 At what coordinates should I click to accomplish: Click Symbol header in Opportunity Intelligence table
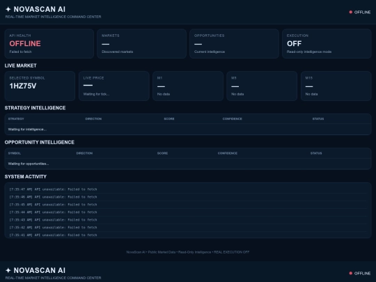(x=15, y=153)
